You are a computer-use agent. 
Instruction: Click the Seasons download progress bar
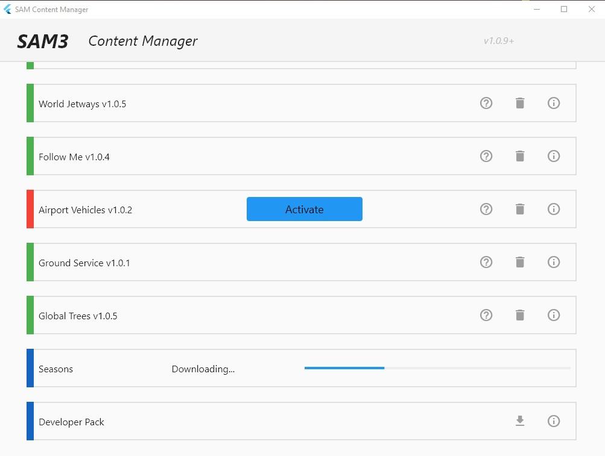tap(437, 367)
